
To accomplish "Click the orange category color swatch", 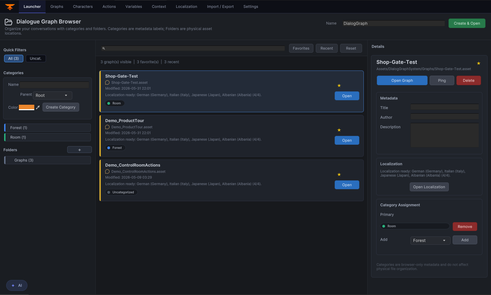I will [x=26, y=107].
